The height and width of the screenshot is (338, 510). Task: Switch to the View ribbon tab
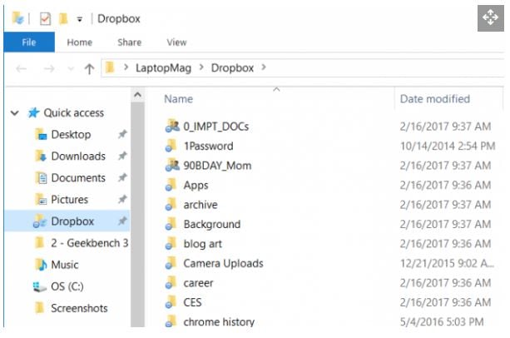176,42
